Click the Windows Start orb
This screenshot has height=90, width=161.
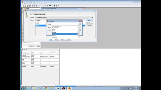pyautogui.click(x=23, y=88)
